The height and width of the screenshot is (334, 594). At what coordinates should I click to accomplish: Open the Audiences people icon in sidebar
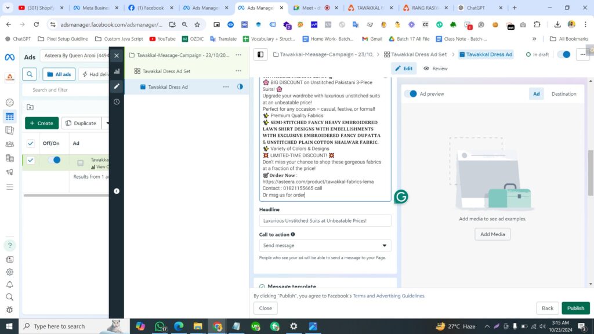pyautogui.click(x=10, y=144)
